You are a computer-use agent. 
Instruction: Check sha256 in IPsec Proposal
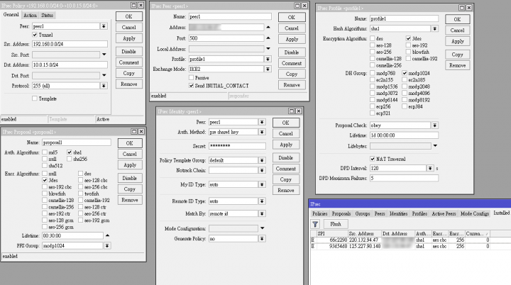click(69, 159)
